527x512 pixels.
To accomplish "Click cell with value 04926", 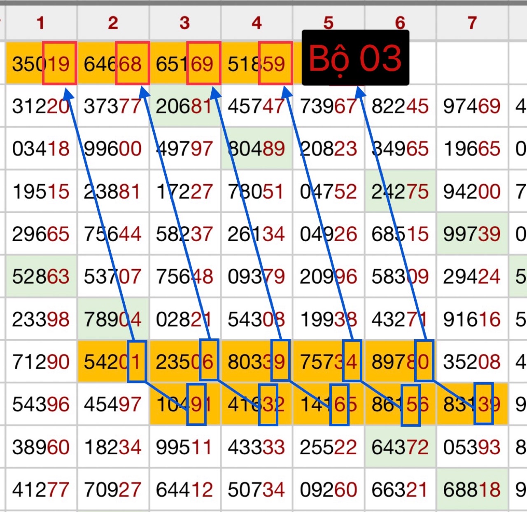I will [329, 234].
